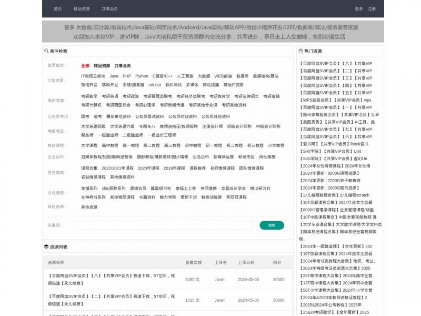The width and height of the screenshot is (421, 316).
Task: Choose 国考 under 公务员考试
Action: tap(85, 116)
